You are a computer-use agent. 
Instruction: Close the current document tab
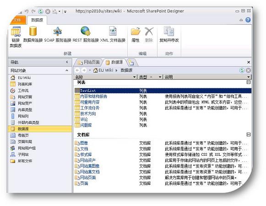tap(249, 62)
